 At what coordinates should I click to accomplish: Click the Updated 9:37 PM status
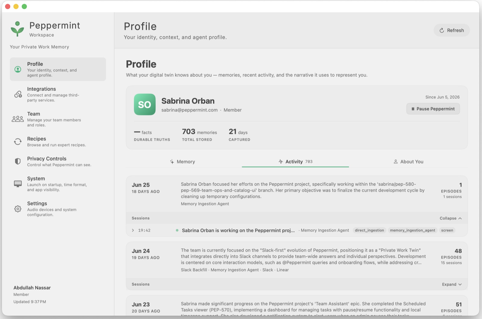click(x=30, y=302)
